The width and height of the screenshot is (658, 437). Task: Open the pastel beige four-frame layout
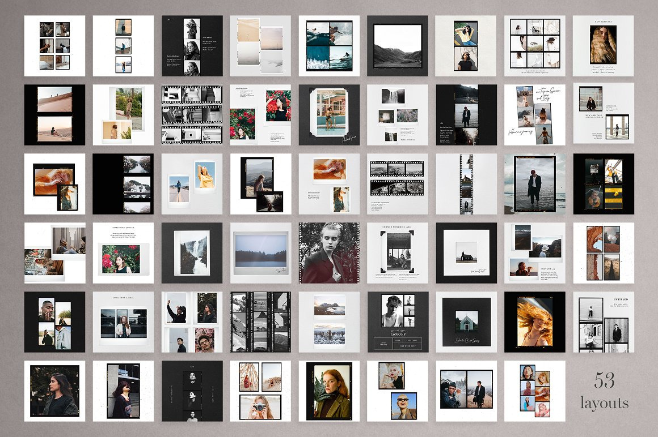point(260,46)
